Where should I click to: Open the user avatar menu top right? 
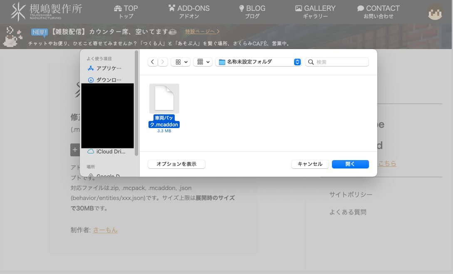(x=435, y=12)
